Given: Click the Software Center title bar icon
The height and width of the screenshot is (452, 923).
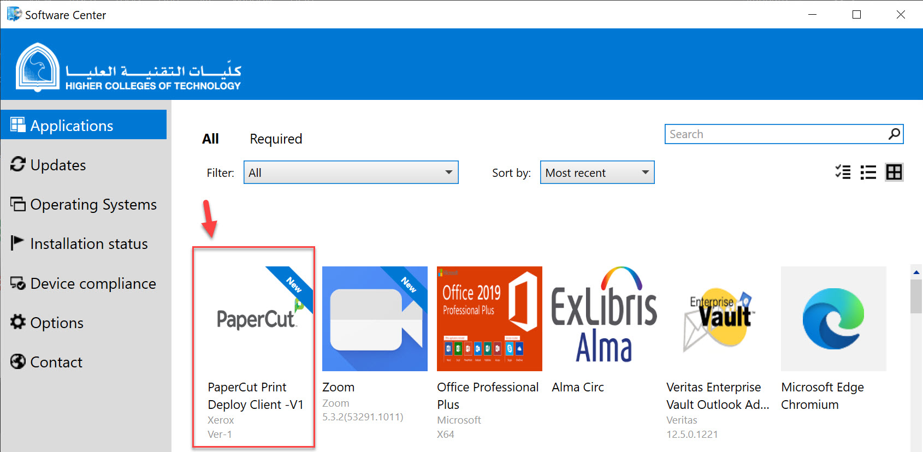Looking at the screenshot, I should click(x=14, y=14).
